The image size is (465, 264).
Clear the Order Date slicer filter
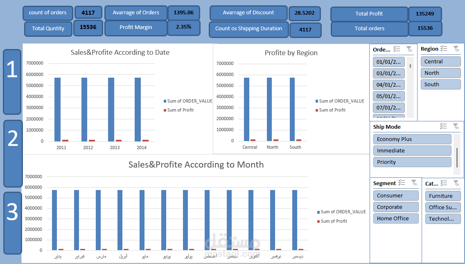click(409, 49)
